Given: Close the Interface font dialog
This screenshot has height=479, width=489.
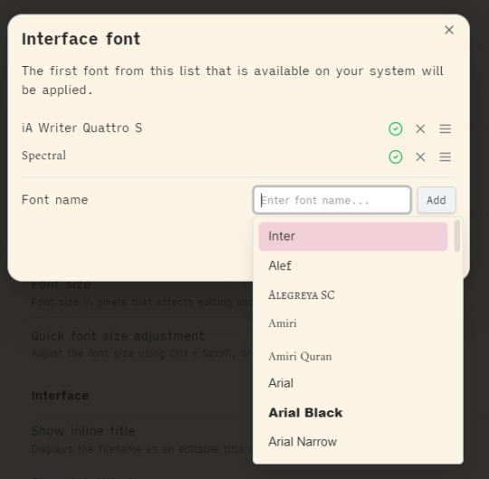Looking at the screenshot, I should click(449, 30).
